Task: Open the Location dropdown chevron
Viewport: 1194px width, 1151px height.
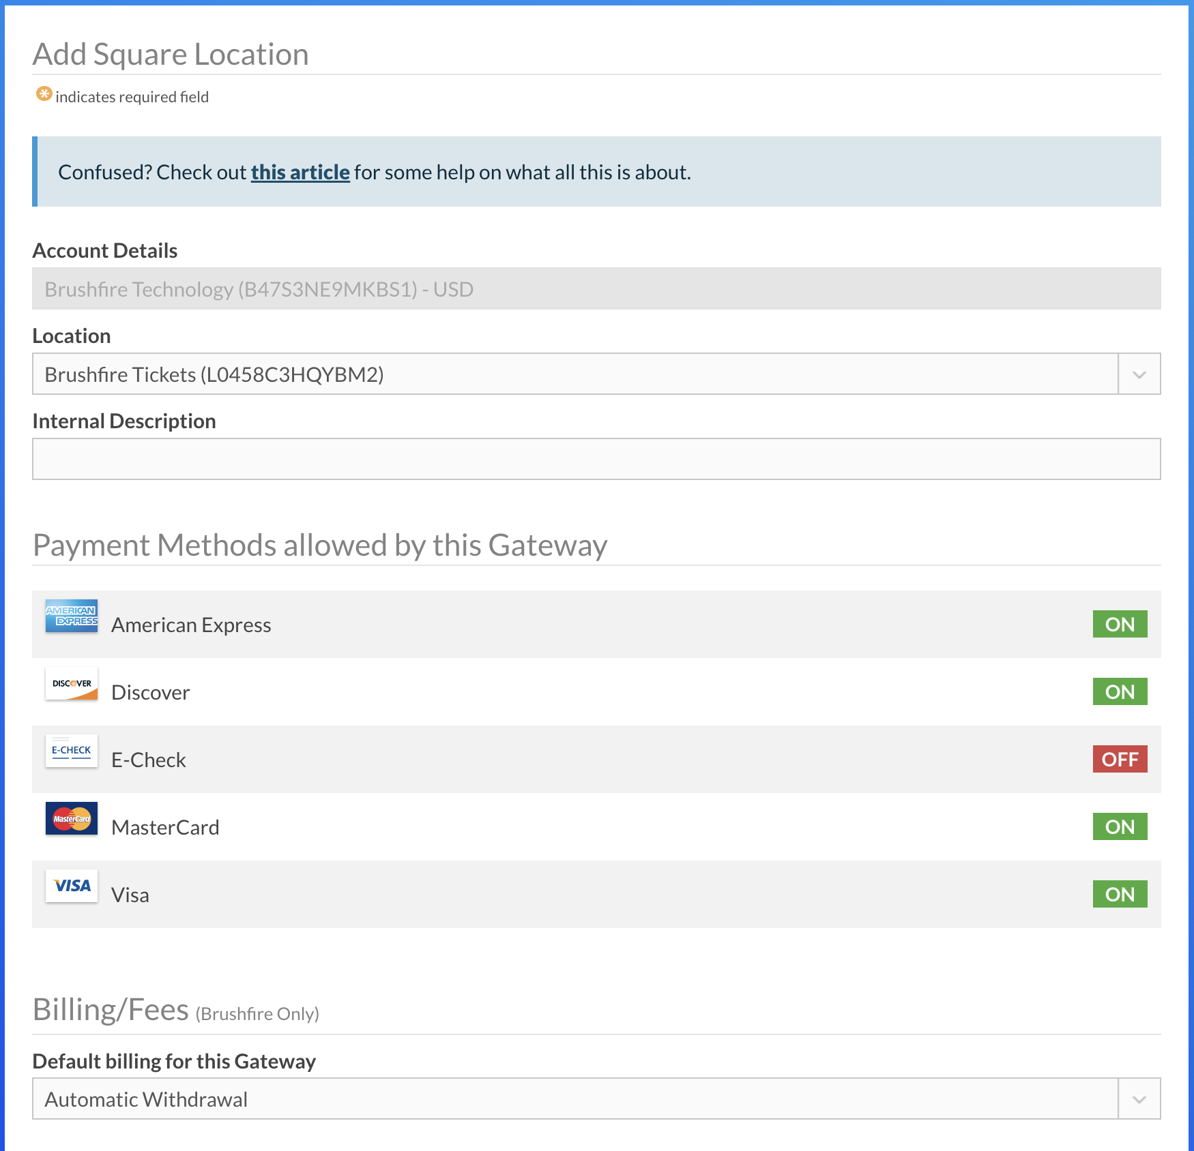Action: pyautogui.click(x=1139, y=374)
